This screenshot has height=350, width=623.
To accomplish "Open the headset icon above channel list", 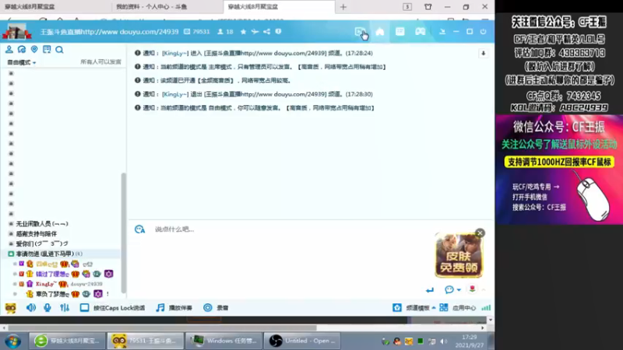I will coord(22,50).
